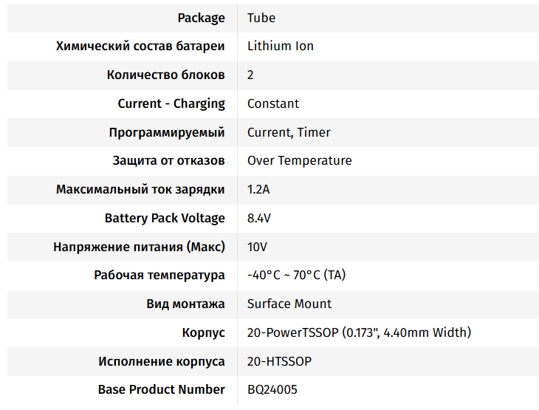The image size is (539, 410).
Task: Click the 'Lithium Ion' value
Action: (280, 47)
